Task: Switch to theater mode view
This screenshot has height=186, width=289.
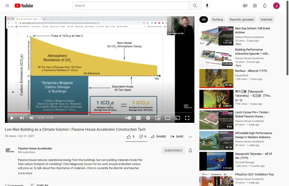Action: (x=167, y=118)
